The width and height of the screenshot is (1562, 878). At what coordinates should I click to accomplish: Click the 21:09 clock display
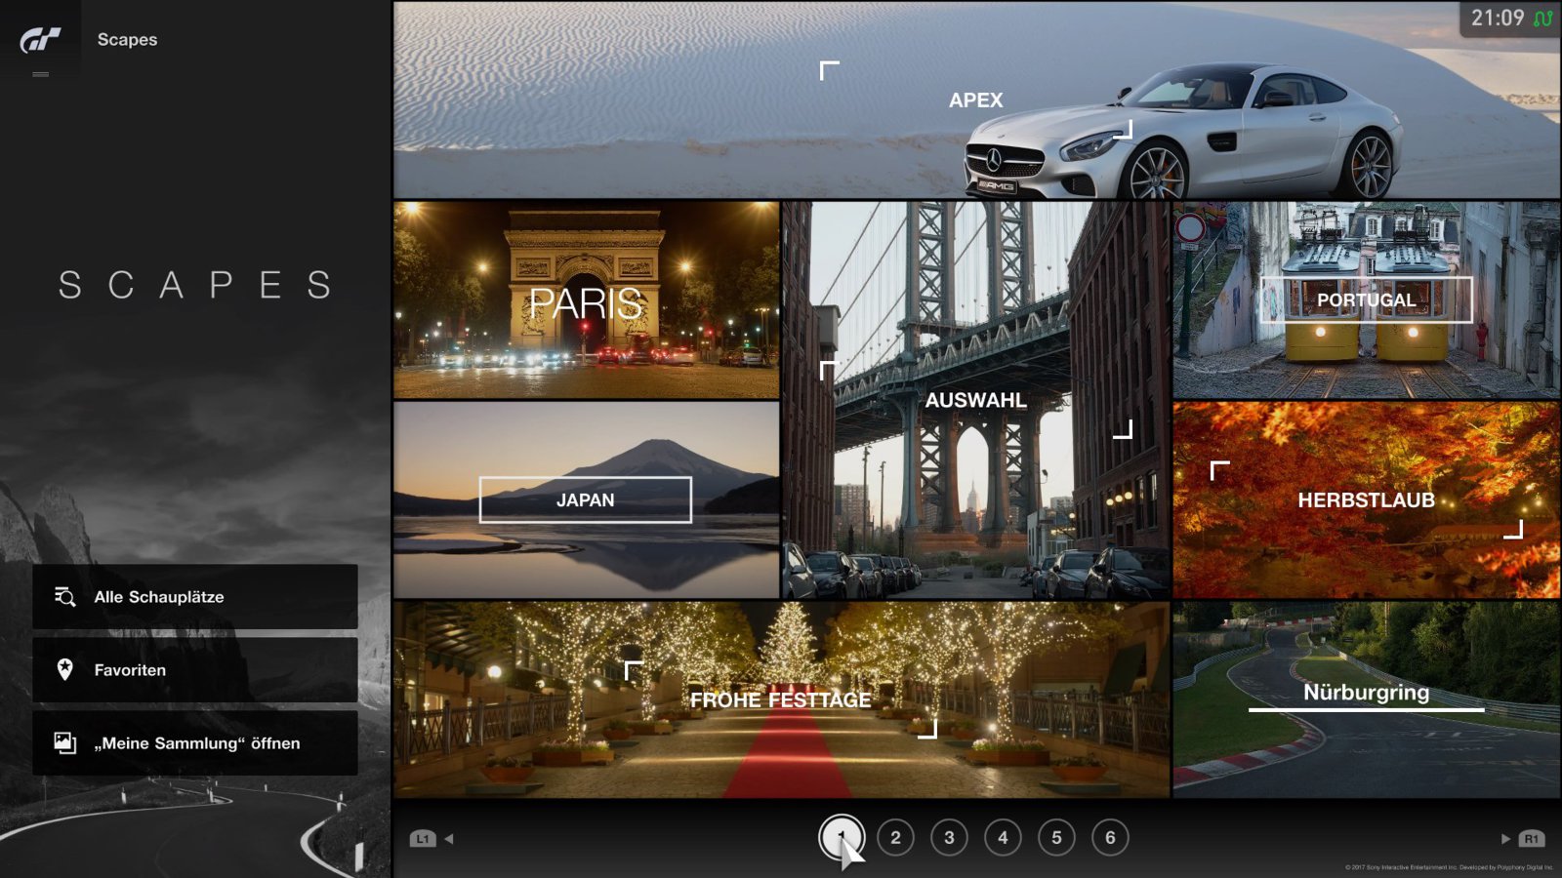1497,19
